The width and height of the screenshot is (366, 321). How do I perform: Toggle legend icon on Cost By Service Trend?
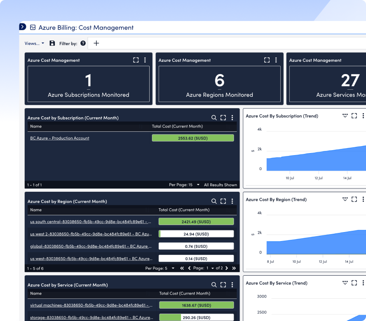345,283
